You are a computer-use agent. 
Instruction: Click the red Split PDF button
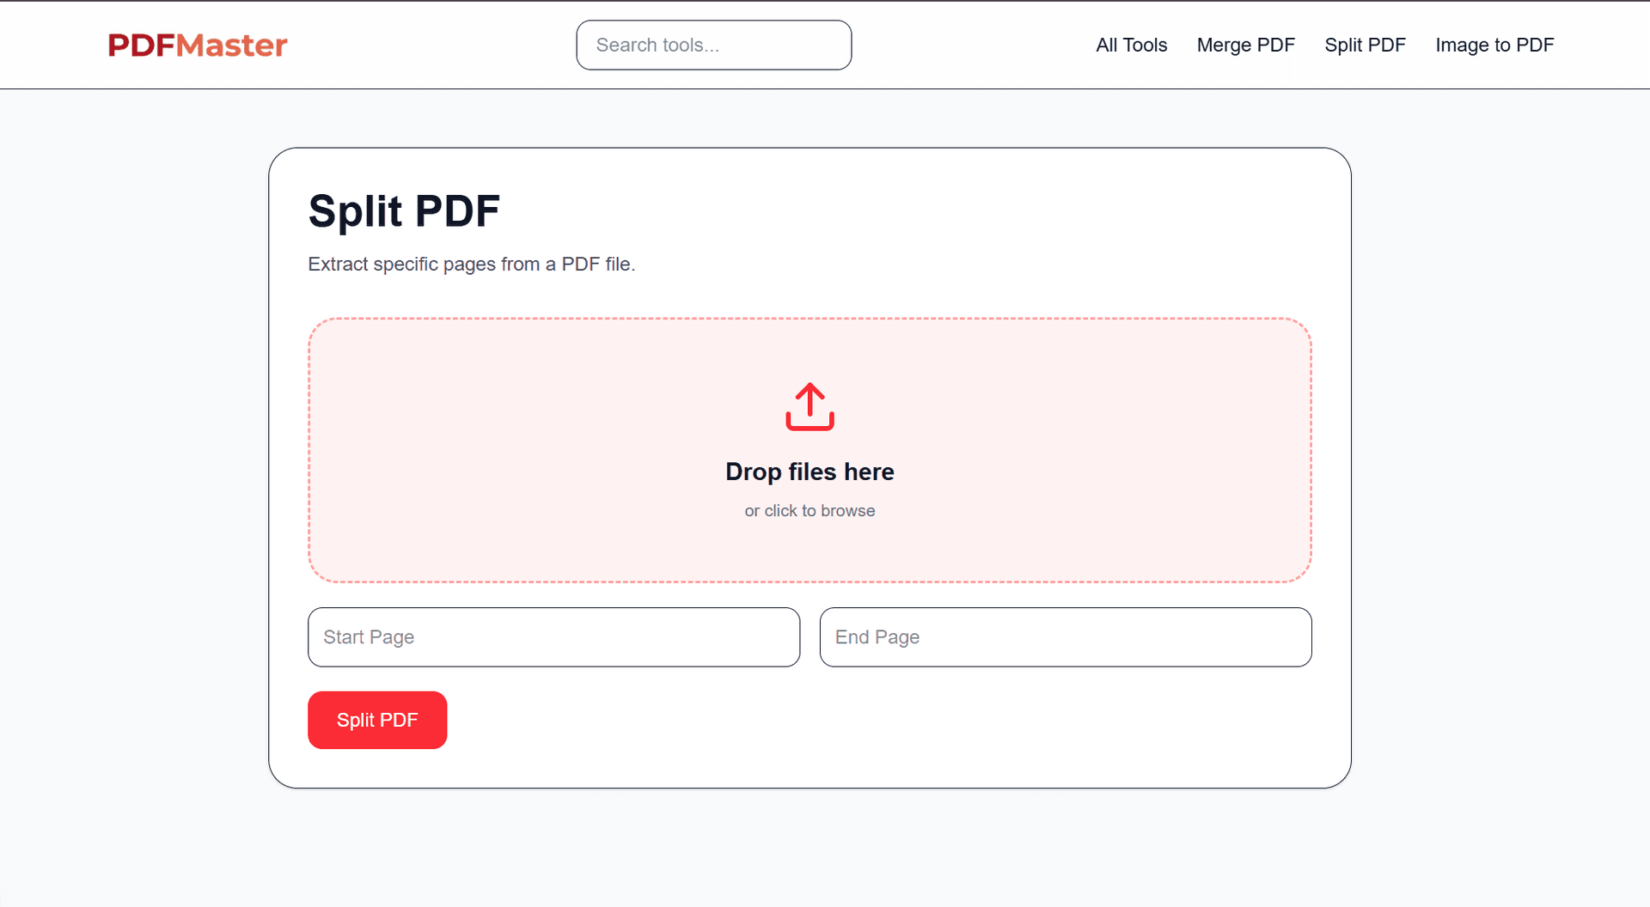pyautogui.click(x=377, y=720)
